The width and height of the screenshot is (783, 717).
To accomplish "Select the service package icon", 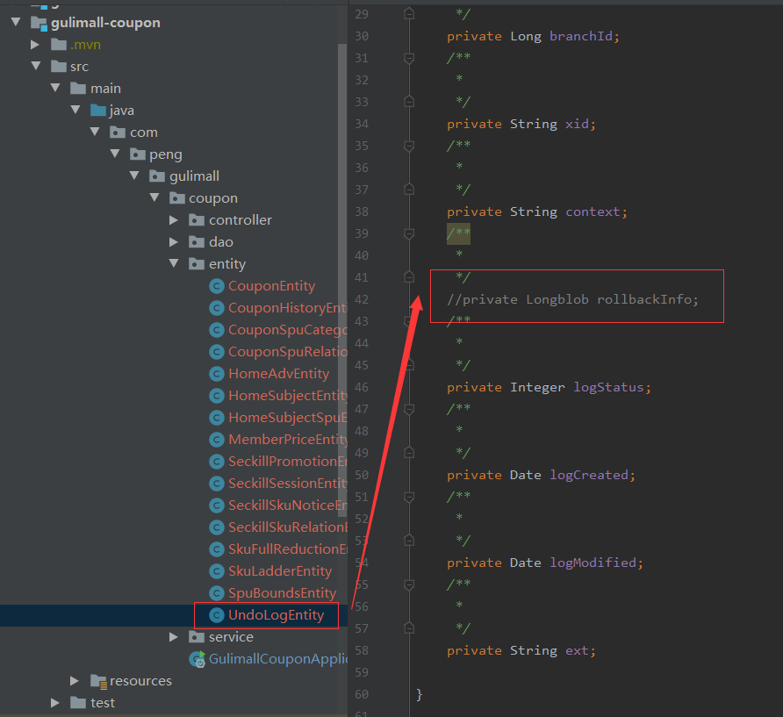I will point(197,637).
